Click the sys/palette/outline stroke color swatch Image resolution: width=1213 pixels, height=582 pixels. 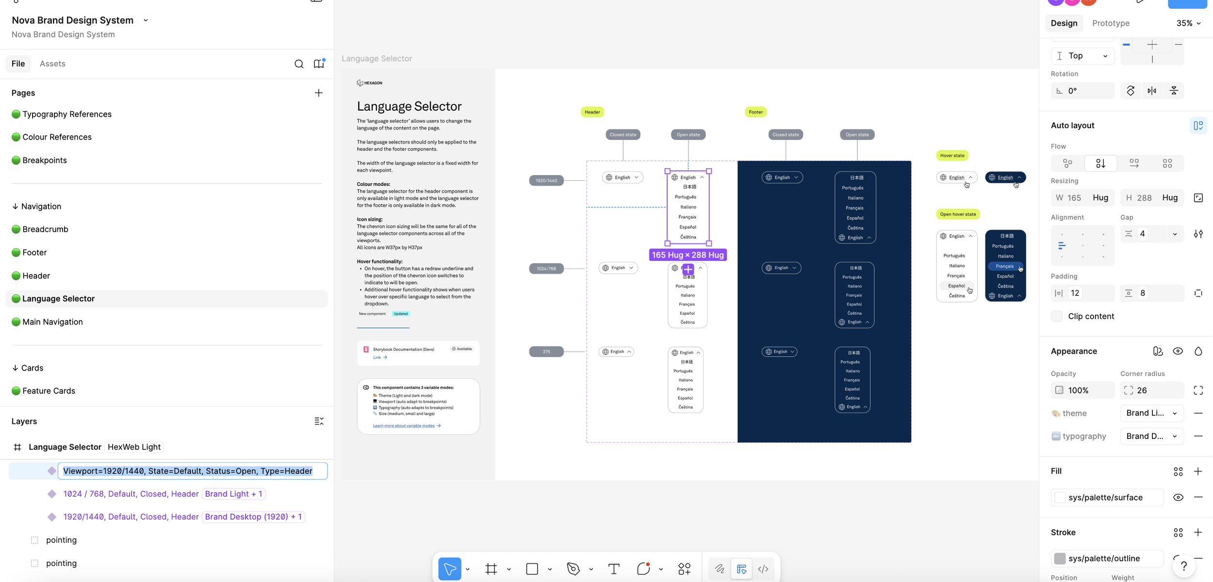pos(1060,558)
